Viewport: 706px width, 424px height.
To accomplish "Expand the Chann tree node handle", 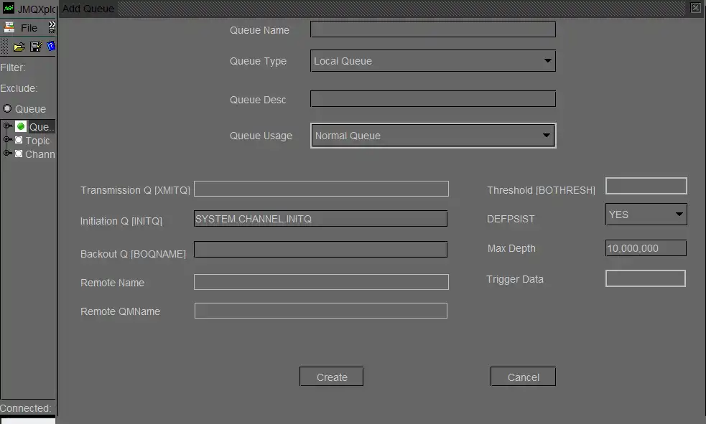I will point(7,154).
